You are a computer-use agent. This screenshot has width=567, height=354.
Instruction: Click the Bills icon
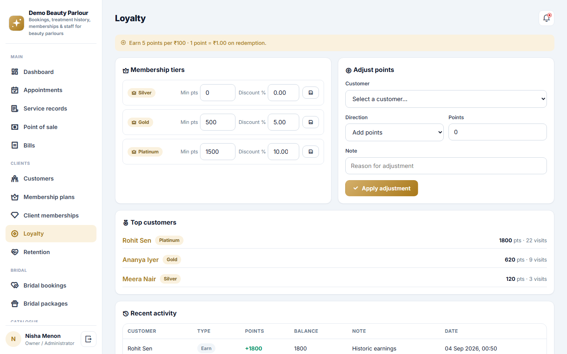[15, 146]
